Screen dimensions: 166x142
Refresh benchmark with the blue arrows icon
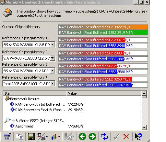tap(104, 137)
